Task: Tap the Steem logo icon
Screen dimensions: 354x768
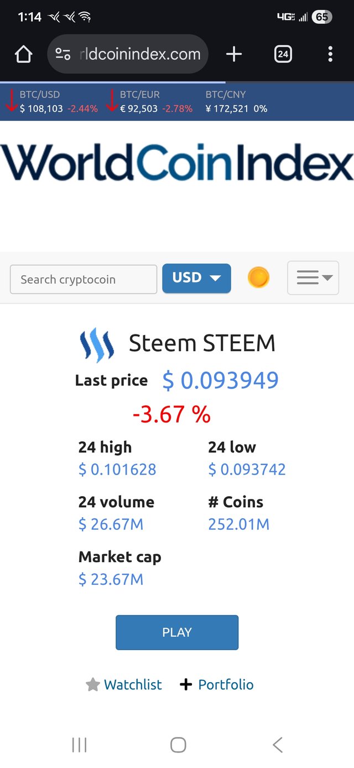Action: click(x=97, y=344)
